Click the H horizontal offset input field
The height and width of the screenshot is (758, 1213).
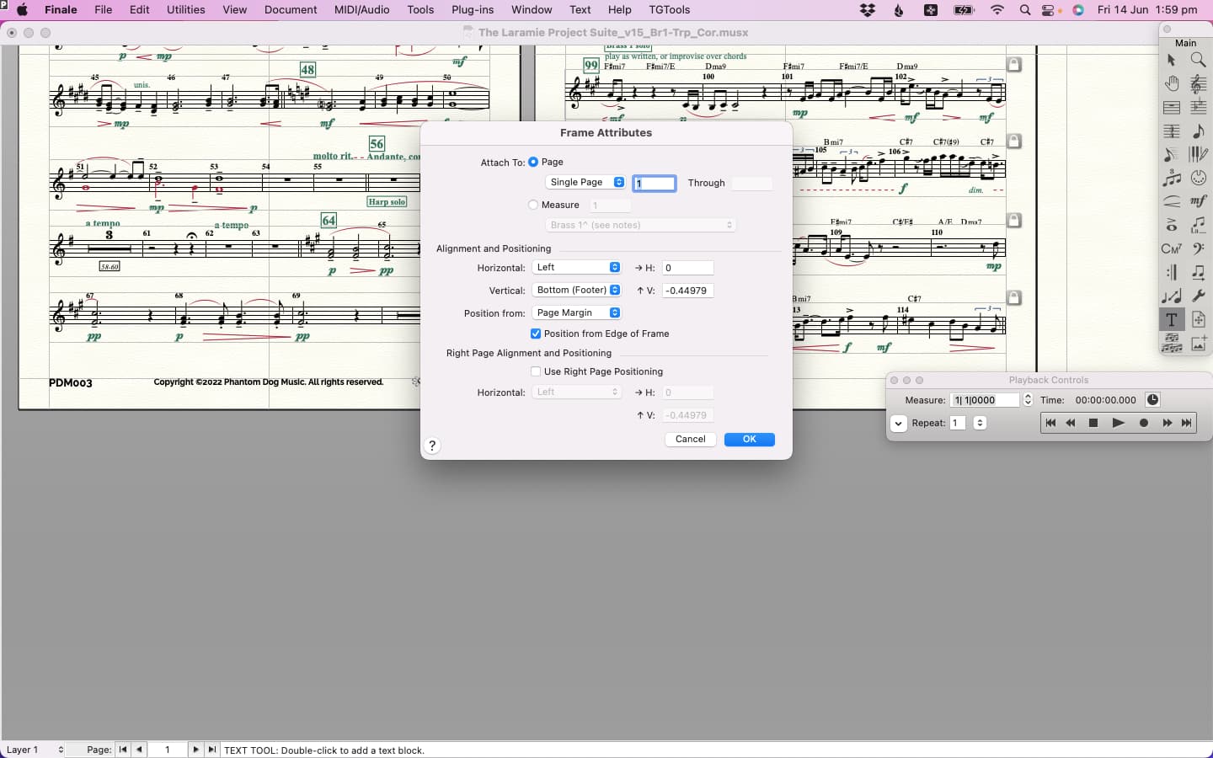[687, 268]
